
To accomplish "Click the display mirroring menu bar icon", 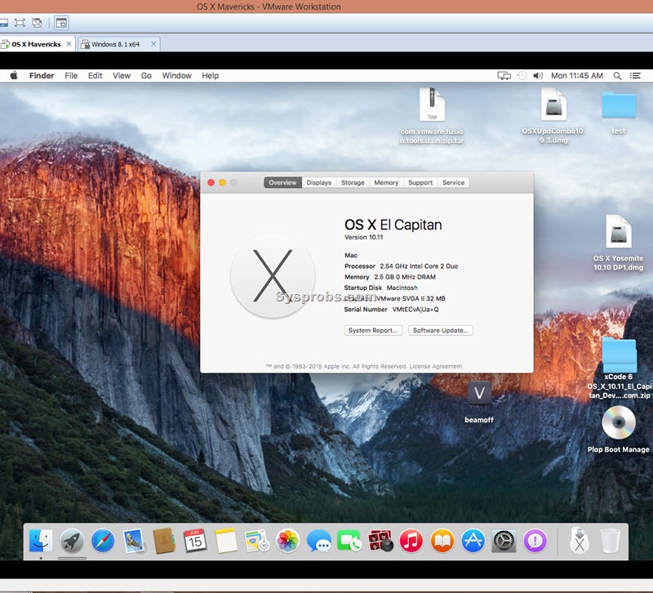I will pos(504,75).
